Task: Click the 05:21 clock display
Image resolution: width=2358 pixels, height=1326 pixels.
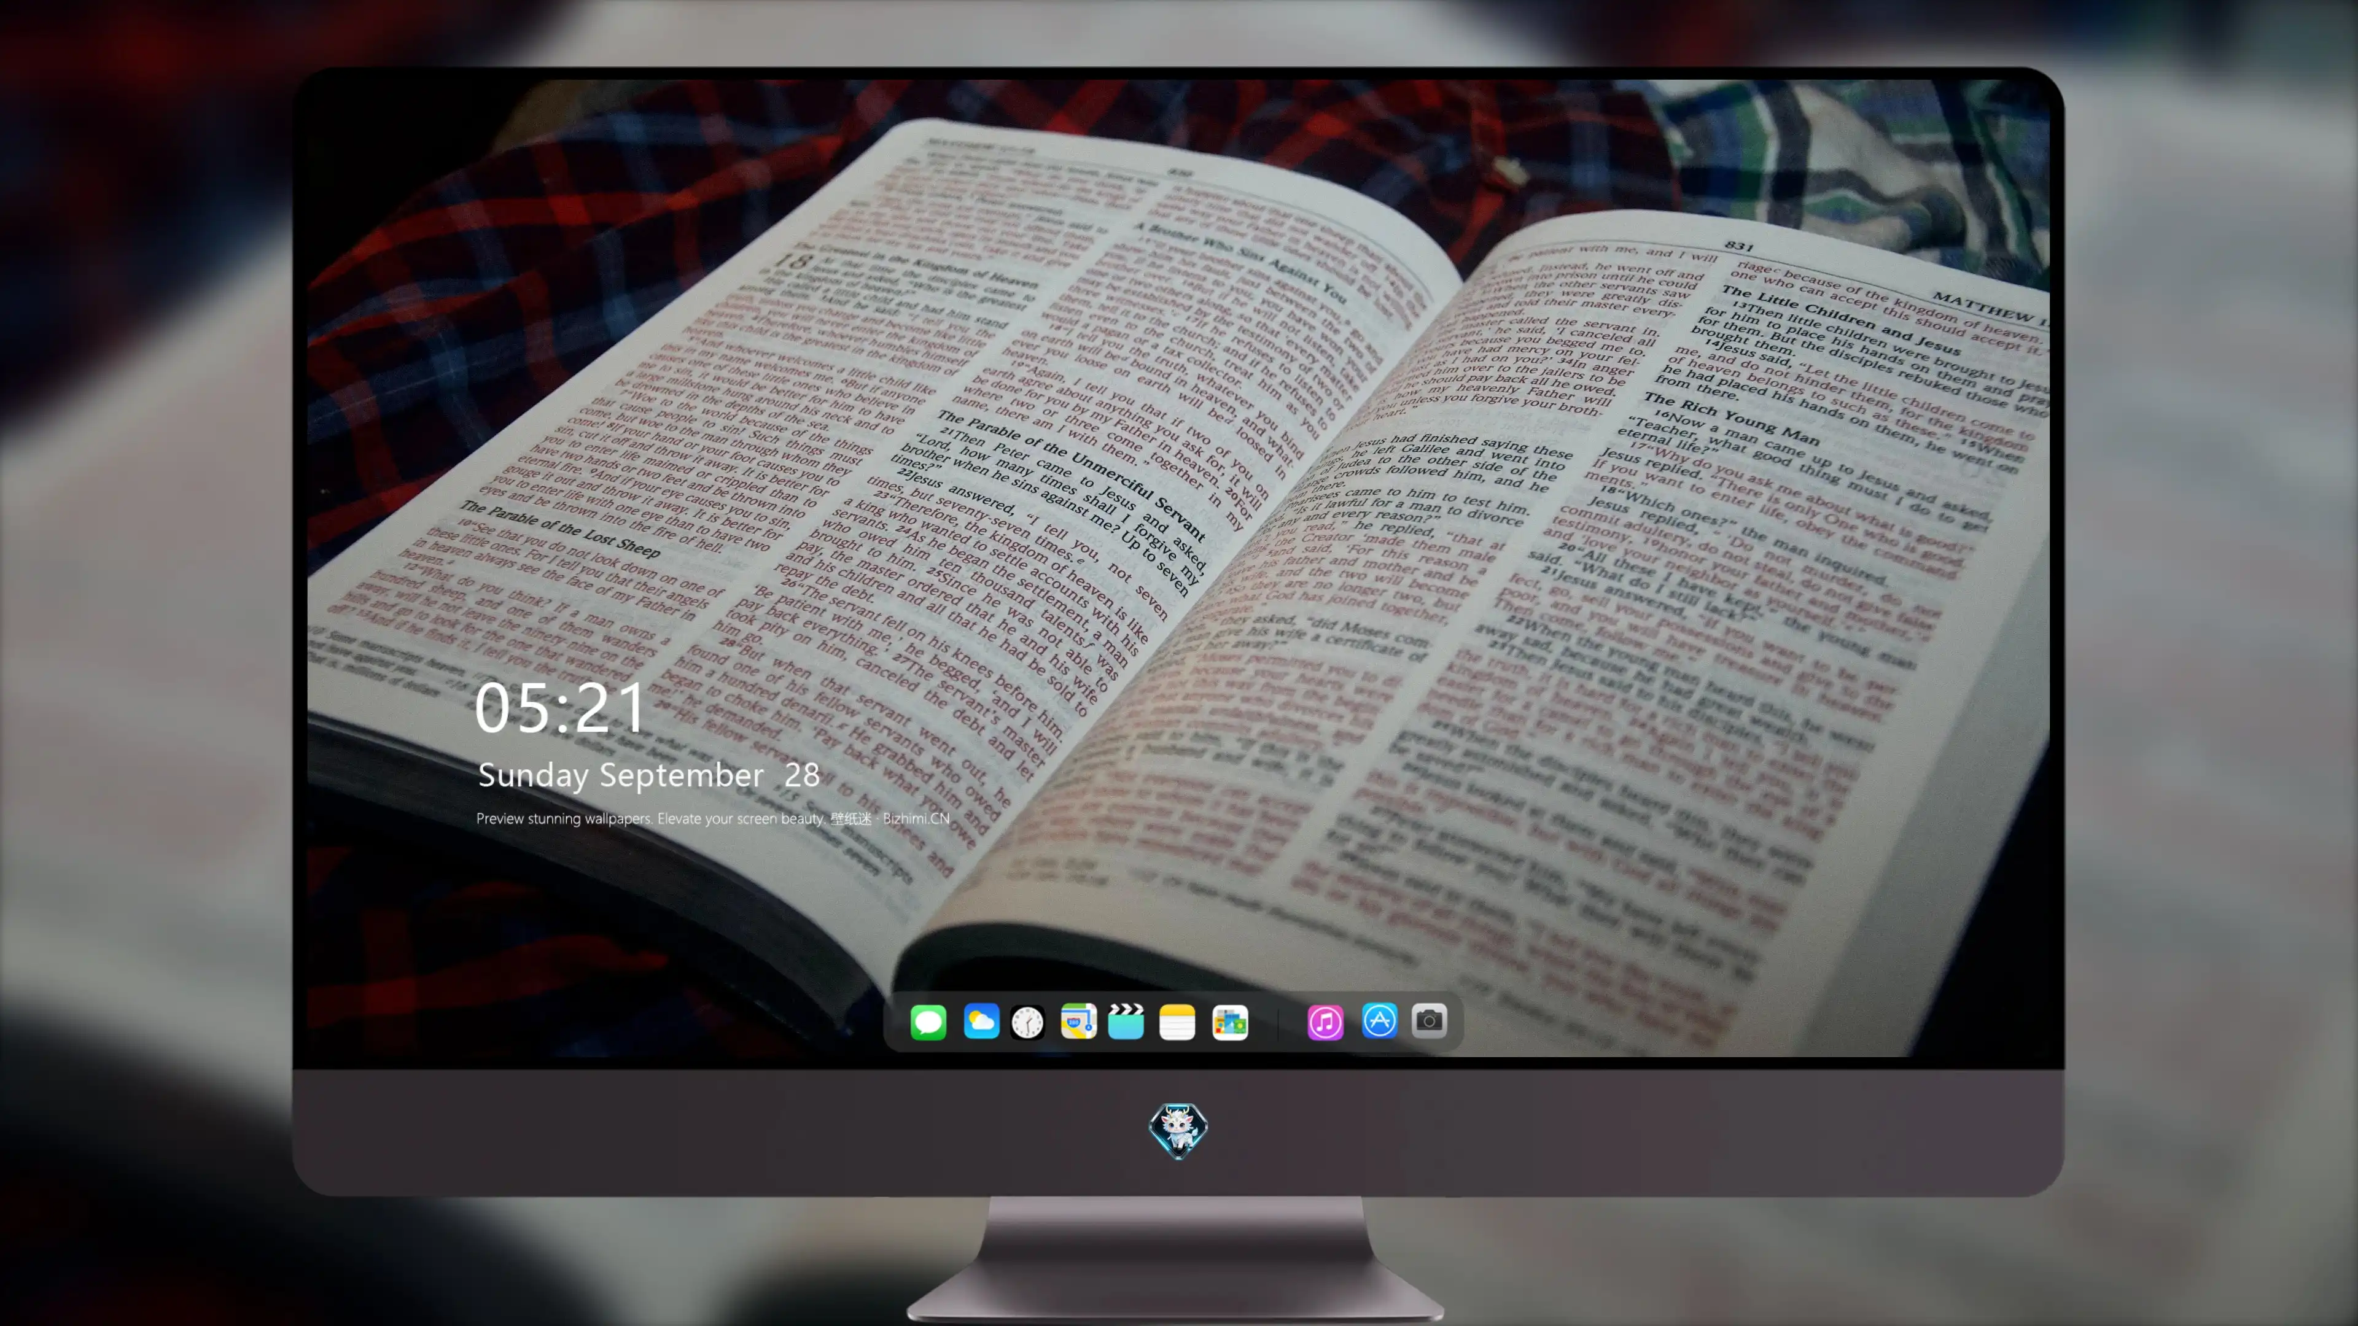Action: click(x=560, y=708)
